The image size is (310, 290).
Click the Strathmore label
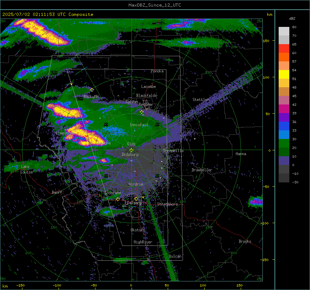(x=167, y=204)
